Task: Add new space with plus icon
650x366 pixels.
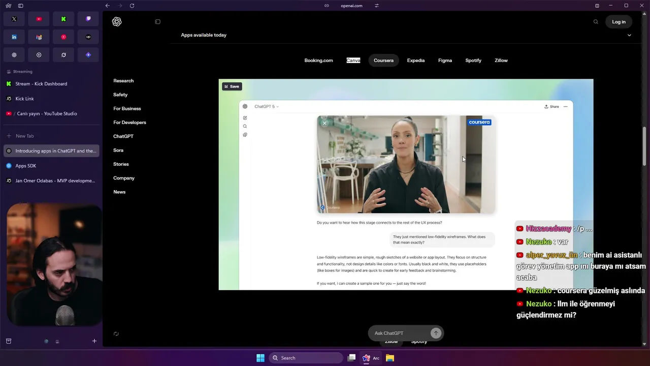Action: click(x=94, y=341)
